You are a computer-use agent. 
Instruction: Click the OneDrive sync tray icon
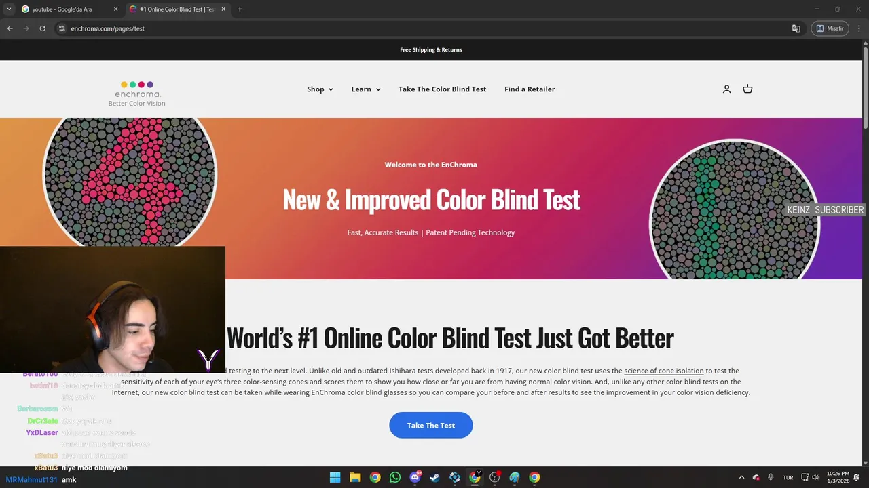coord(756,477)
